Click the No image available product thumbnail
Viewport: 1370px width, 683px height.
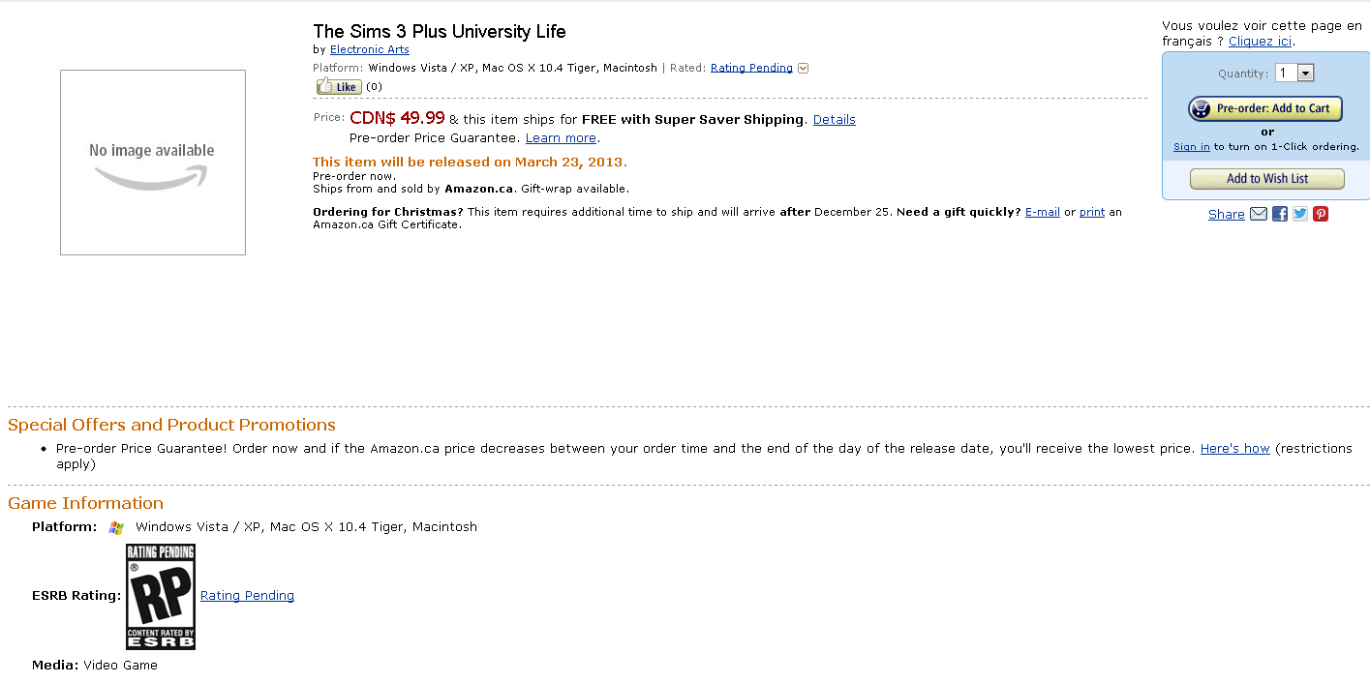(153, 163)
